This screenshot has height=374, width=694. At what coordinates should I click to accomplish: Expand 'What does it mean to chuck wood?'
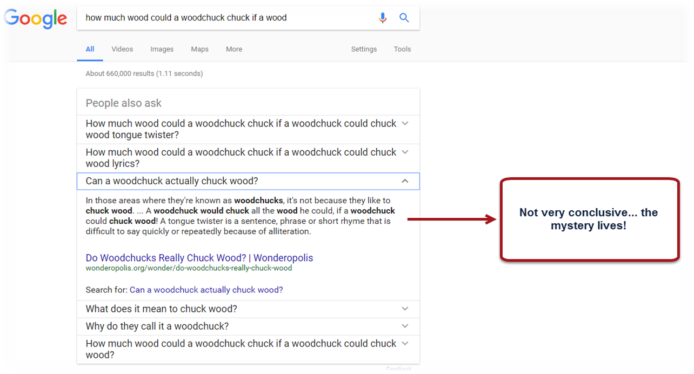(x=405, y=309)
